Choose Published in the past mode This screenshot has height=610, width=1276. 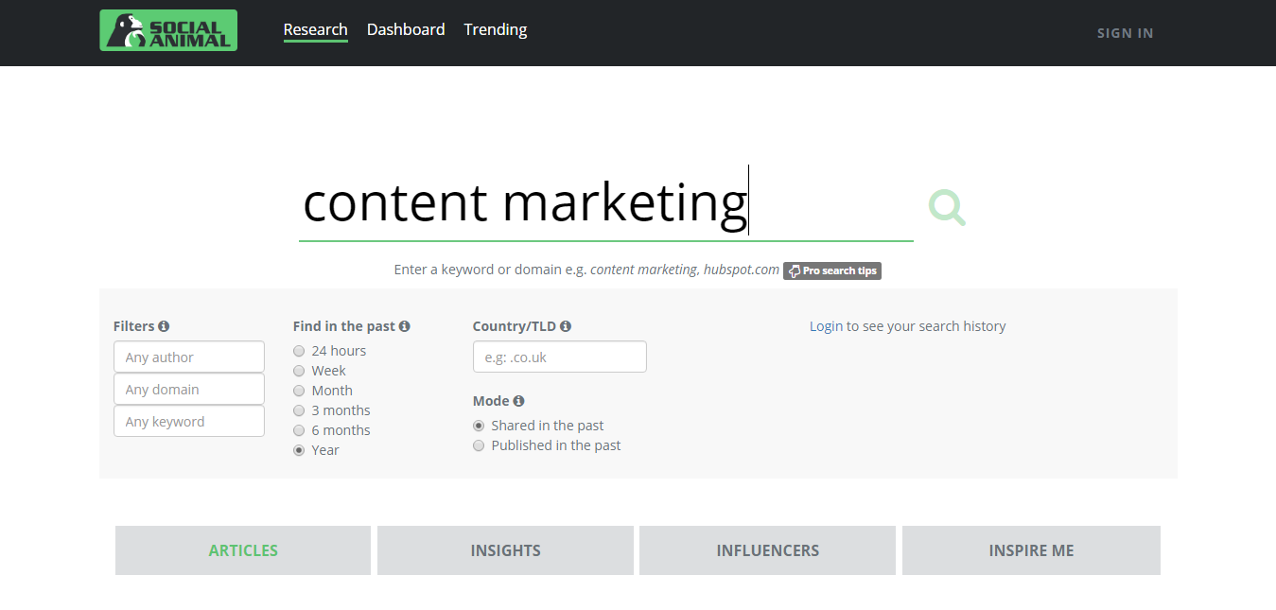[479, 445]
